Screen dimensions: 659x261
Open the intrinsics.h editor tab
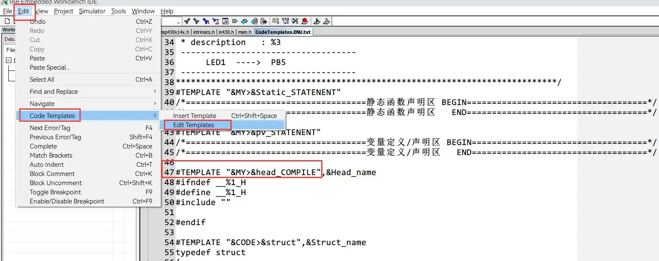click(x=204, y=32)
